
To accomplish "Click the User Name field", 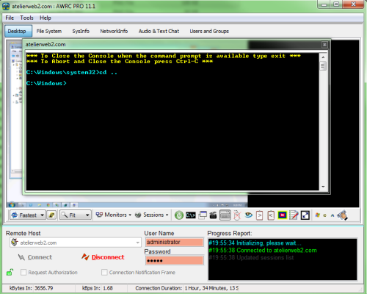I will tap(175, 242).
